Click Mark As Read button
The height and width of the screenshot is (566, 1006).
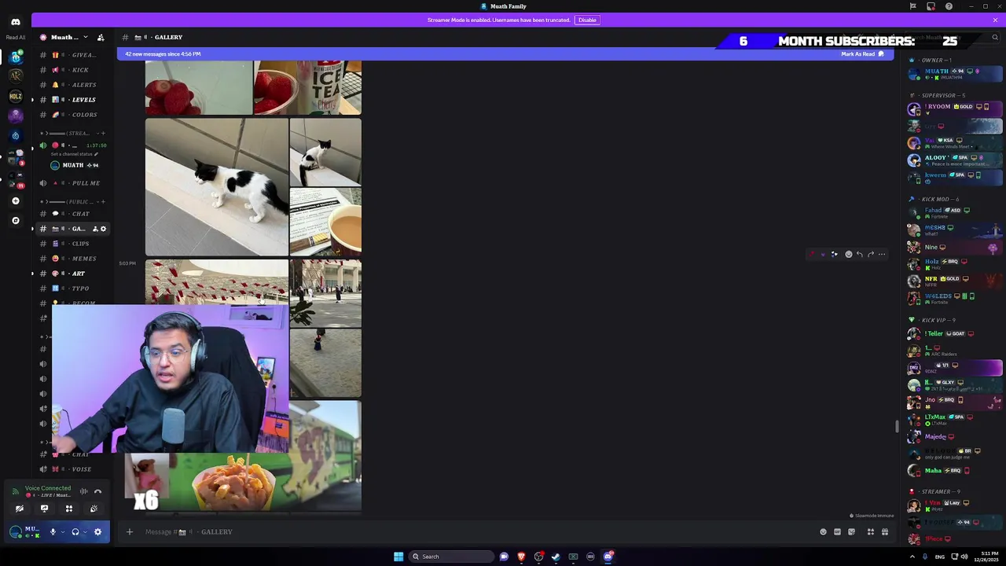coord(862,54)
